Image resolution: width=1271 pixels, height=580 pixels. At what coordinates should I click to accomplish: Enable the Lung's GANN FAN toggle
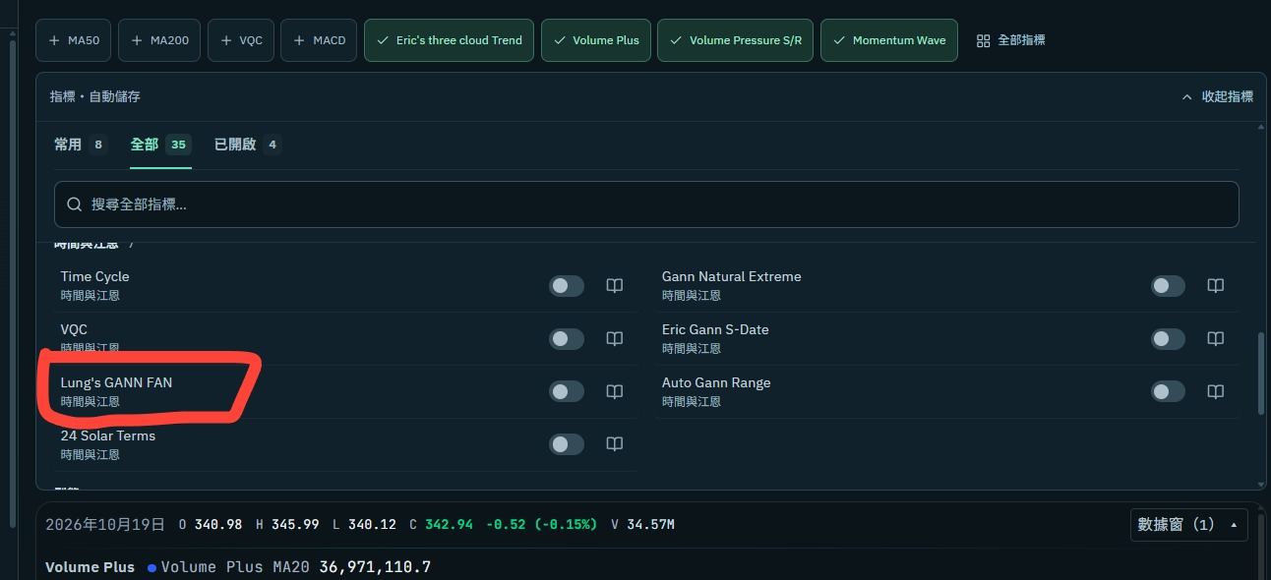click(x=567, y=392)
